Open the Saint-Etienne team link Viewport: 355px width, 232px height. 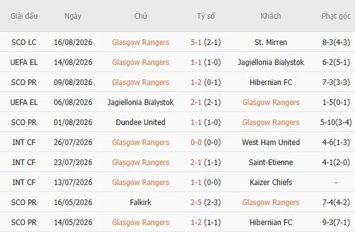[270, 163]
